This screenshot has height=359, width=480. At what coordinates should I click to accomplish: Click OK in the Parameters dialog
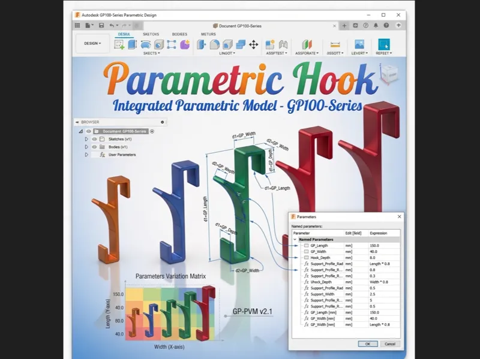pyautogui.click(x=368, y=344)
